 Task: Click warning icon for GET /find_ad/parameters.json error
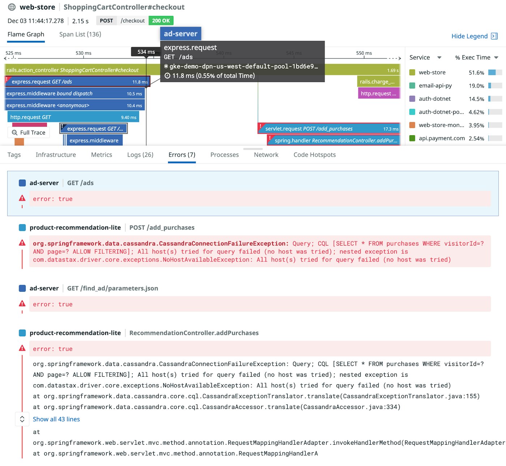[x=22, y=304]
